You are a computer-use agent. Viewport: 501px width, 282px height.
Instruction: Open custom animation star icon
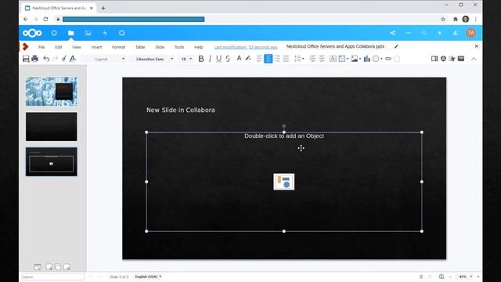(x=452, y=59)
